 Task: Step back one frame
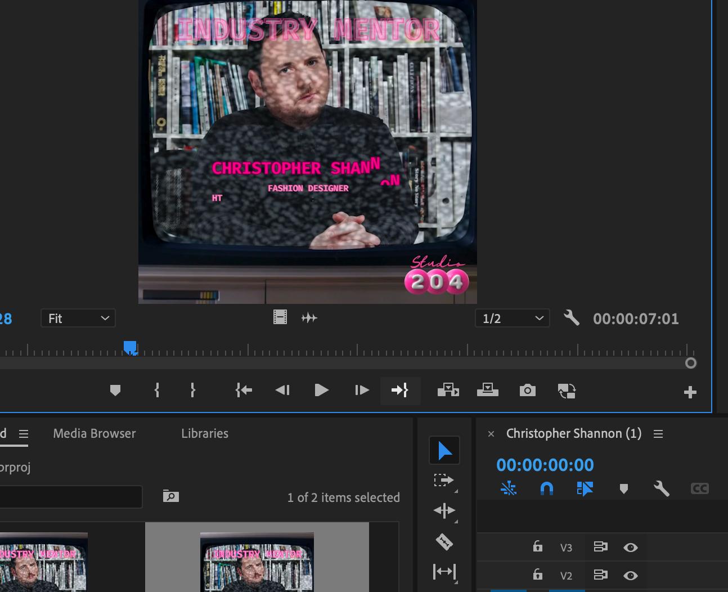point(282,390)
